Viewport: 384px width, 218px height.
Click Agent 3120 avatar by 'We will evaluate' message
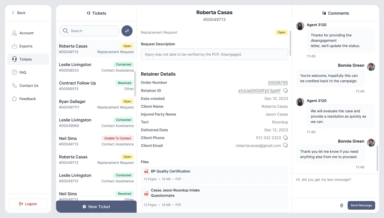300,102
